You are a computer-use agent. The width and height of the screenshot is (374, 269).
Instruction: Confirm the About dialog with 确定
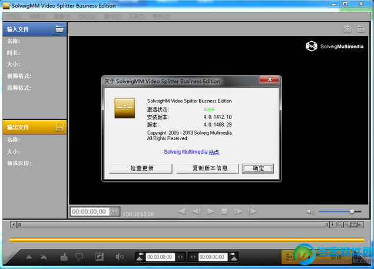click(x=258, y=168)
